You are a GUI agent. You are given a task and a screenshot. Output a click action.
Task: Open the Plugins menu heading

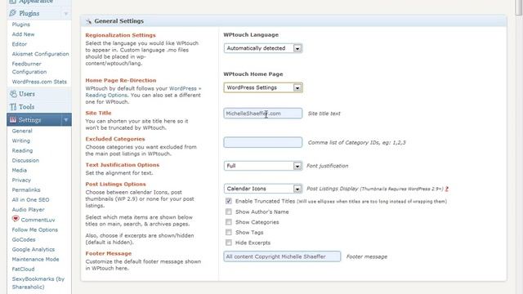29,13
